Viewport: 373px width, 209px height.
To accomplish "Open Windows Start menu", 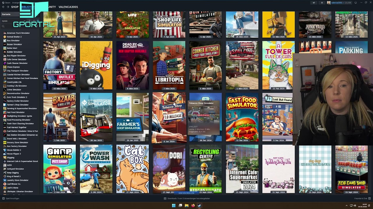I will (174, 206).
